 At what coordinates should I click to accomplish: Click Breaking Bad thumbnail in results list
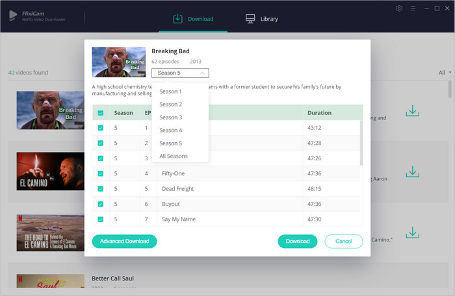tap(51, 110)
